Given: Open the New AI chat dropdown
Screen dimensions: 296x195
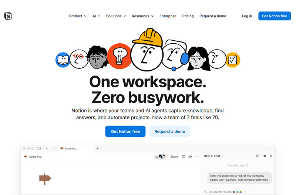Looking at the screenshot, I should coord(213,156).
